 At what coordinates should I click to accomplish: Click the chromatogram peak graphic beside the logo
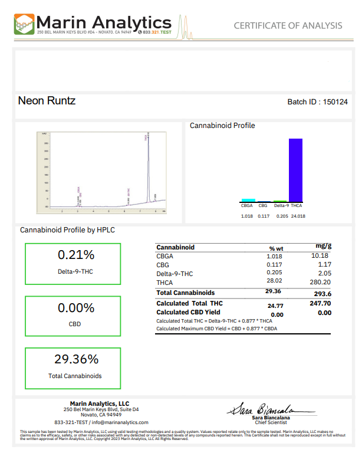[185, 27]
